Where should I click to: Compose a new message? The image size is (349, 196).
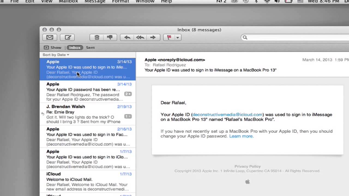tap(68, 37)
